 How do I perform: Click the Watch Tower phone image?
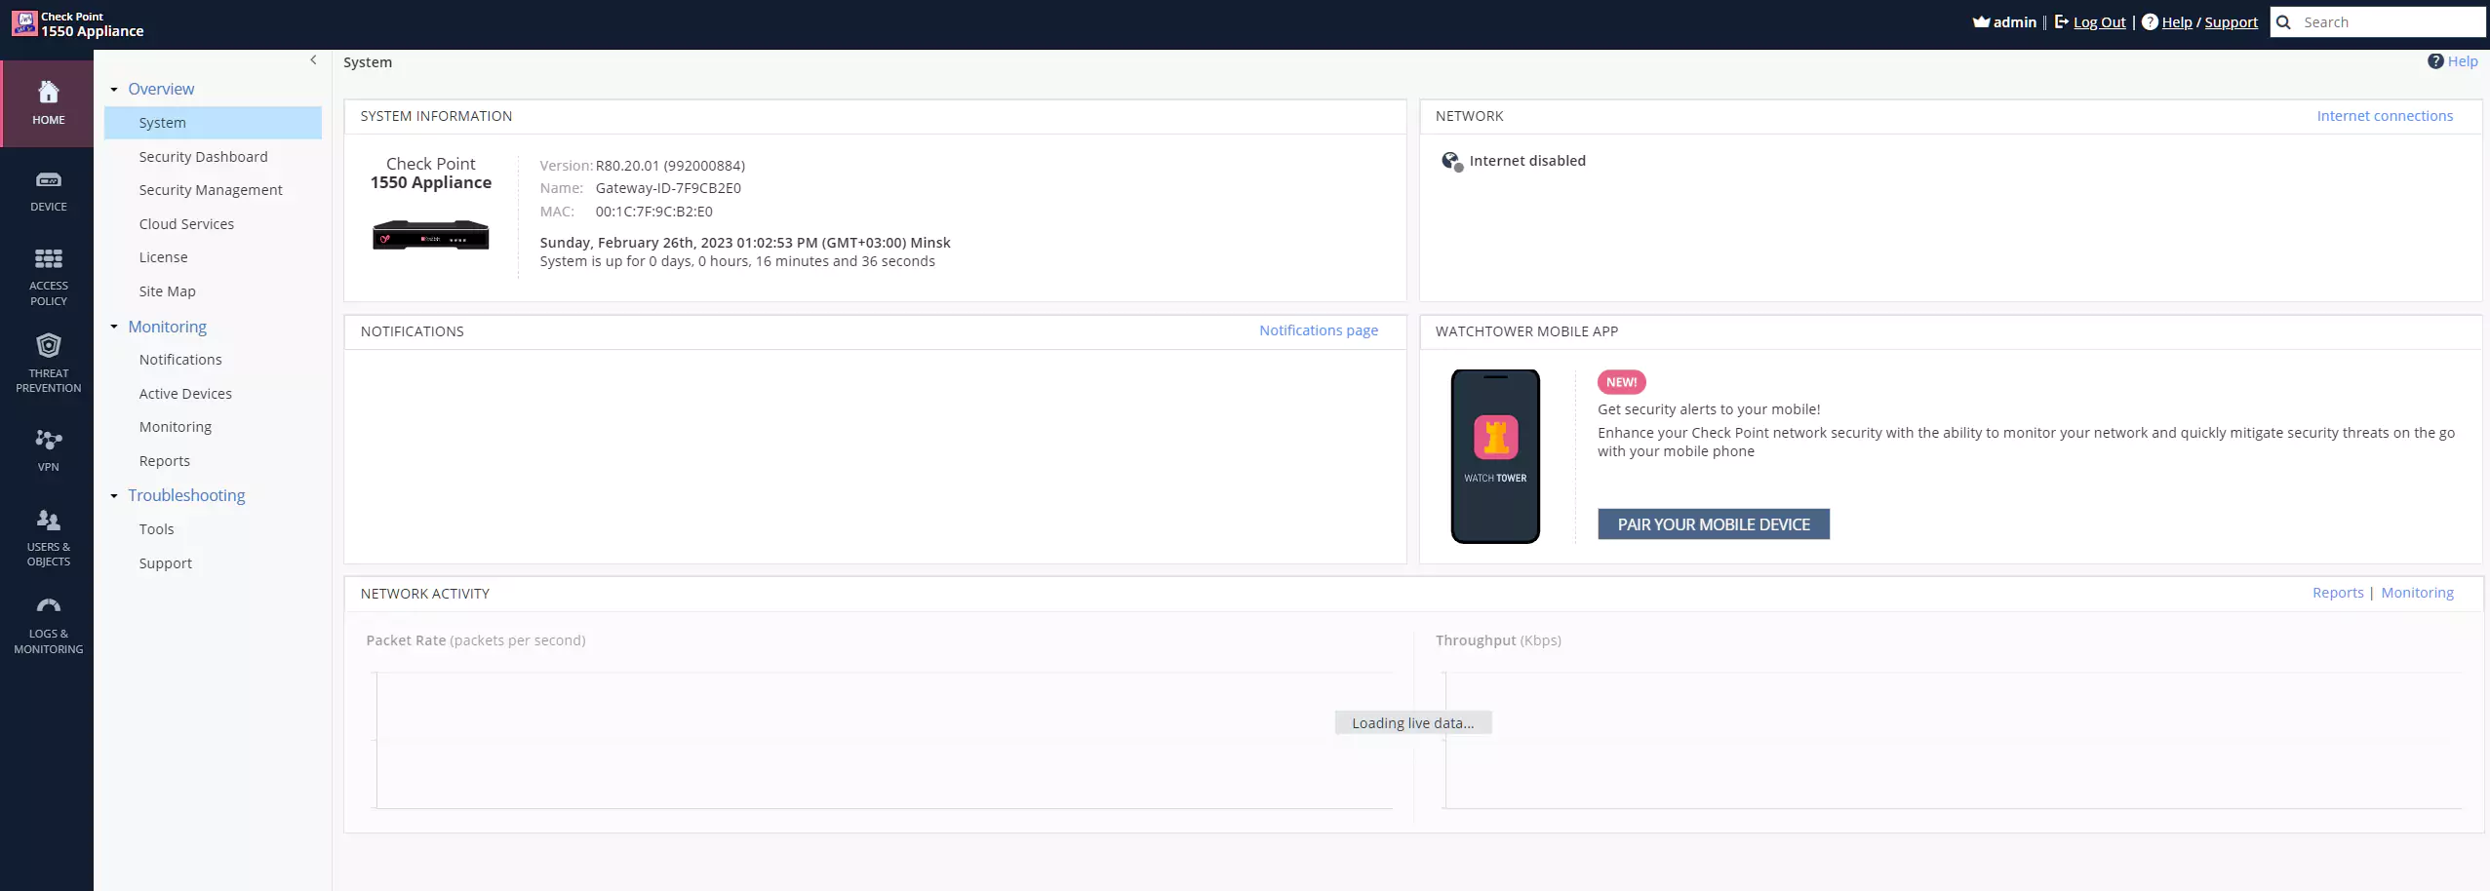(1494, 456)
